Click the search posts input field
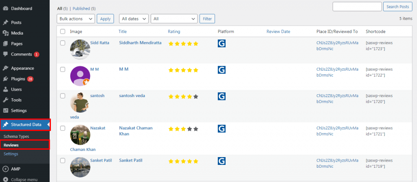The width and height of the screenshot is (417, 182). pos(357,7)
